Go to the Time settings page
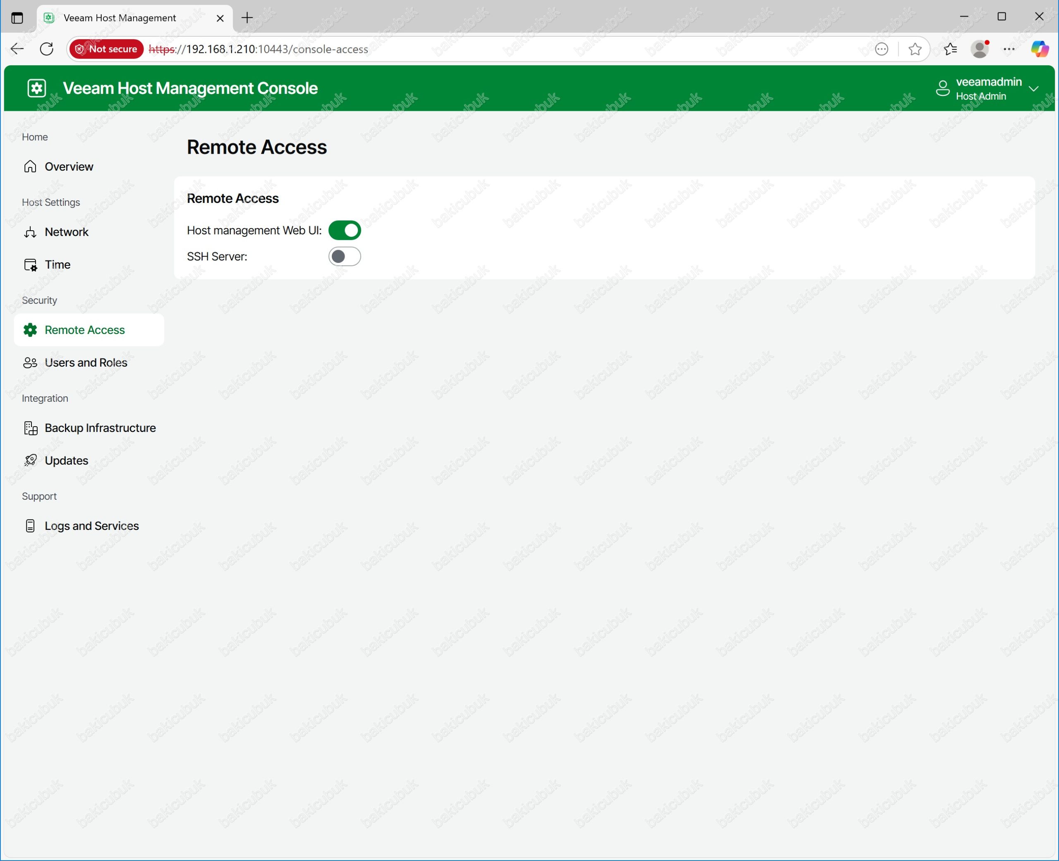Viewport: 1059px width, 861px height. click(89, 265)
